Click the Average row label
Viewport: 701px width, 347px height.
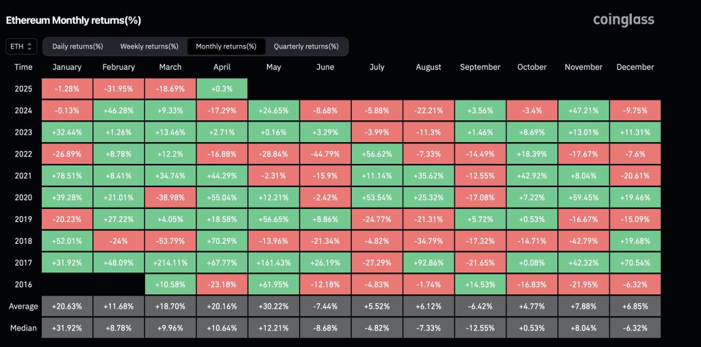(23, 306)
